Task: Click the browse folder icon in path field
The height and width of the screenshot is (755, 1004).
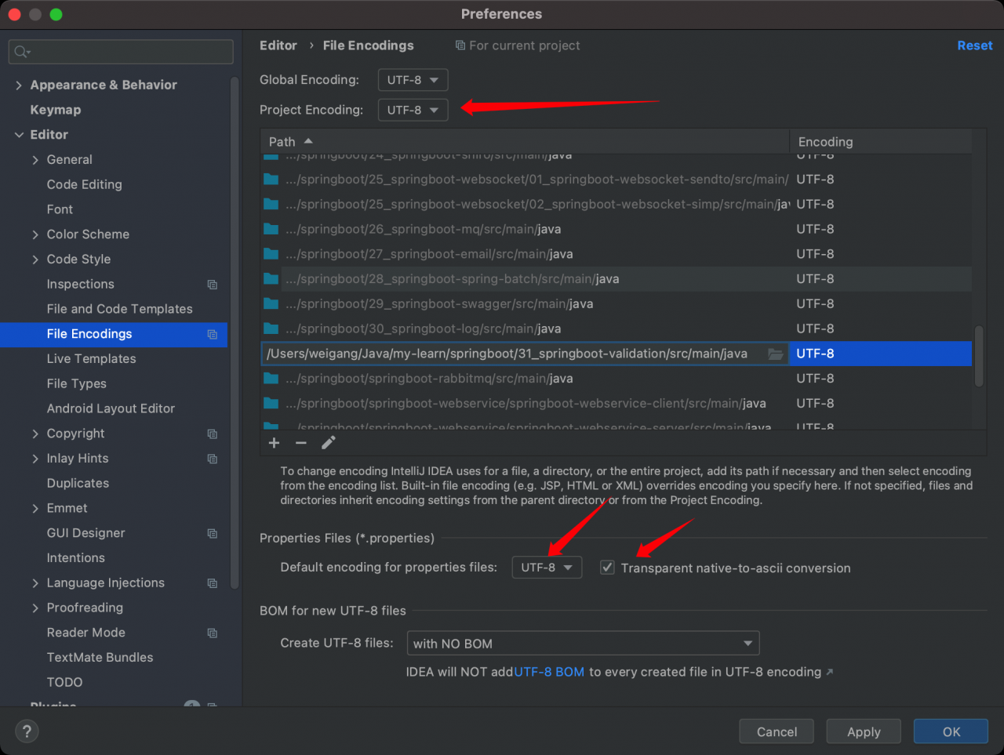Action: (775, 354)
